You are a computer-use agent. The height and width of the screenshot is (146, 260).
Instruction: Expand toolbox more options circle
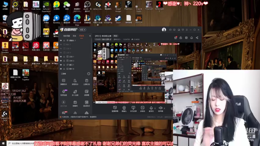88,74
